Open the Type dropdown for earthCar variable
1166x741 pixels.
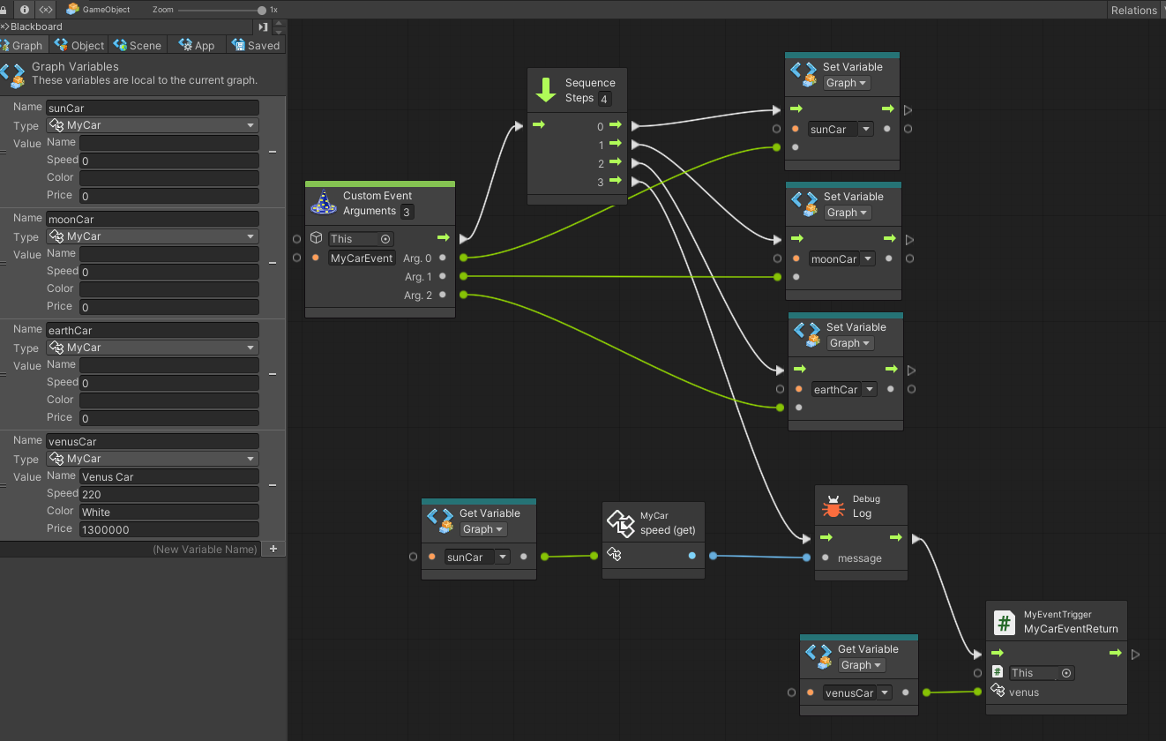click(x=152, y=348)
